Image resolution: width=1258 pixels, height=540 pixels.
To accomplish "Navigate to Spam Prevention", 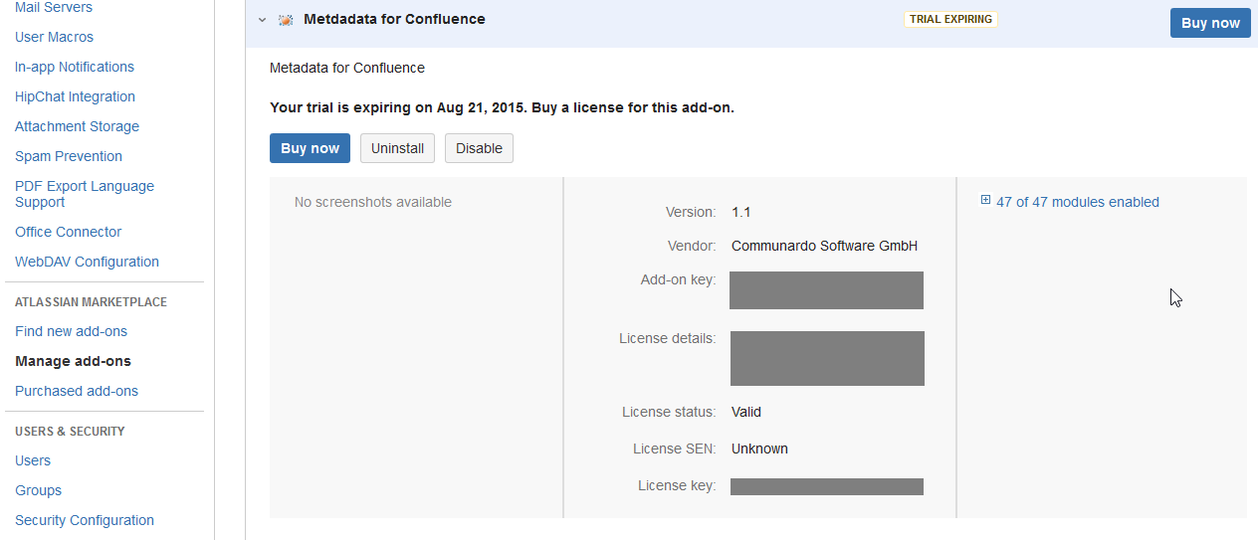I will tap(69, 156).
